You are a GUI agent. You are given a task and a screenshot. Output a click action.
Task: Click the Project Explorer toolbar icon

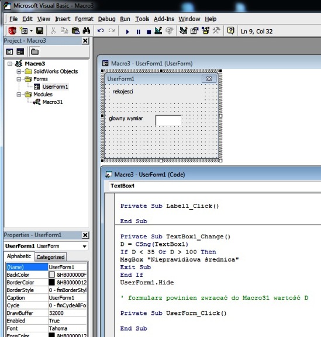click(x=184, y=31)
